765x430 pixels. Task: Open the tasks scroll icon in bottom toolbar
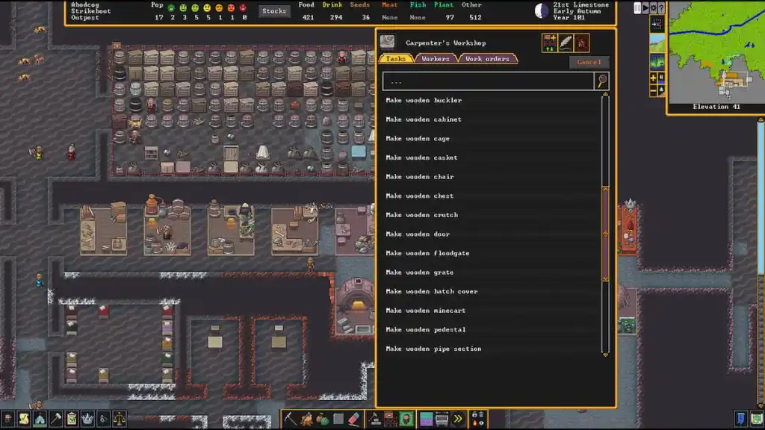[24, 419]
